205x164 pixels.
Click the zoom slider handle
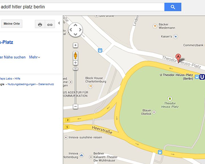pos(75,69)
